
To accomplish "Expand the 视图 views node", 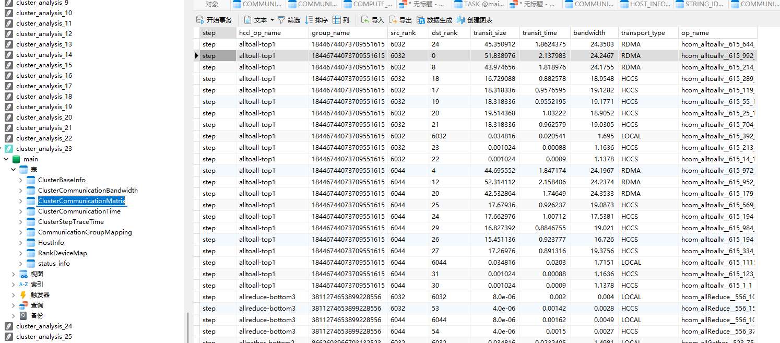I will pyautogui.click(x=14, y=274).
